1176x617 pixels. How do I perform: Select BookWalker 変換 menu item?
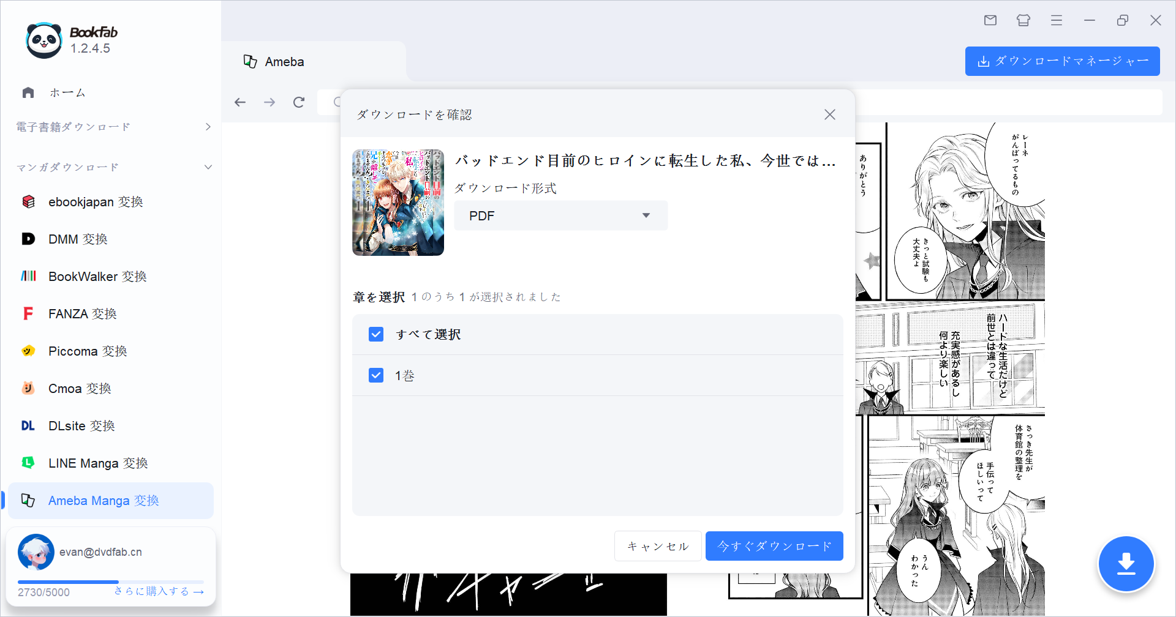click(x=111, y=276)
